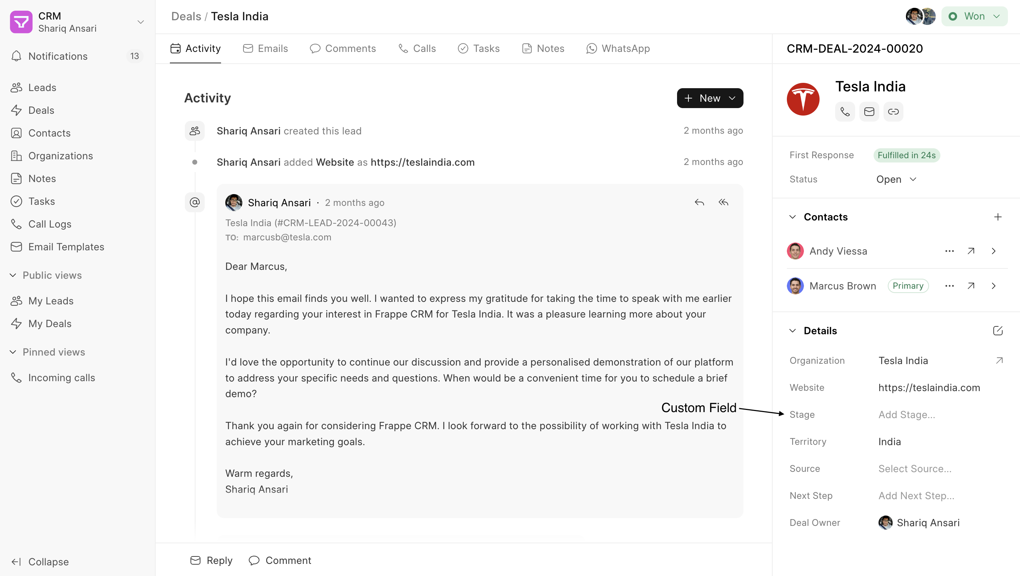The image size is (1020, 576).
Task: Click the phone call icon under Tesla India
Action: [845, 112]
